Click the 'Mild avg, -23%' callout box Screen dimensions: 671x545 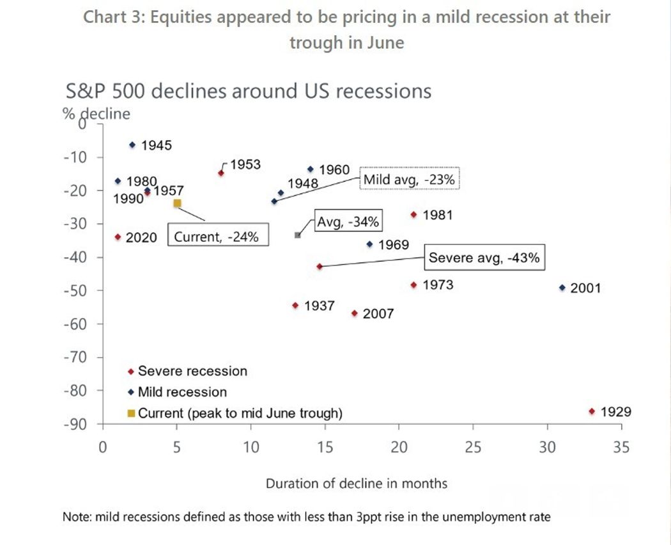point(410,180)
